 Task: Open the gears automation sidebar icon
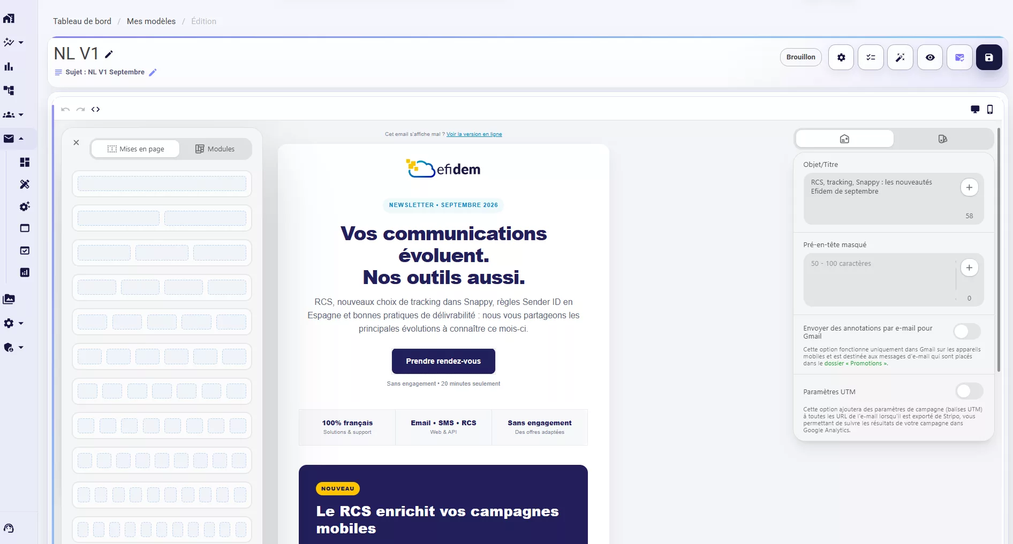pos(25,206)
